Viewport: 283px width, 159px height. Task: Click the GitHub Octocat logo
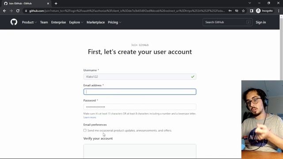click(x=14, y=22)
